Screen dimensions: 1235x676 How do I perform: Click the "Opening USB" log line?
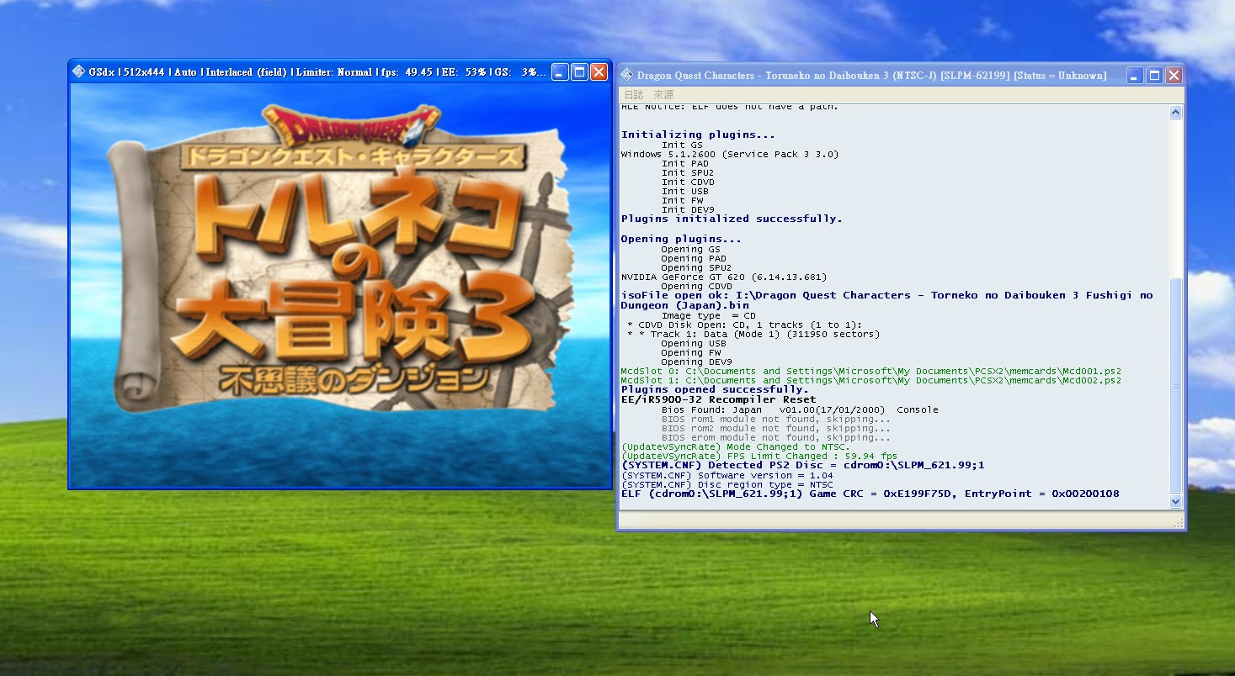point(695,344)
